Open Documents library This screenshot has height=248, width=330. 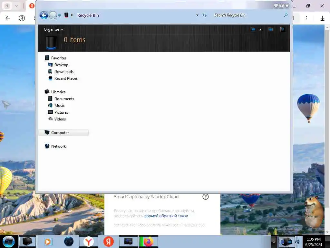(64, 99)
